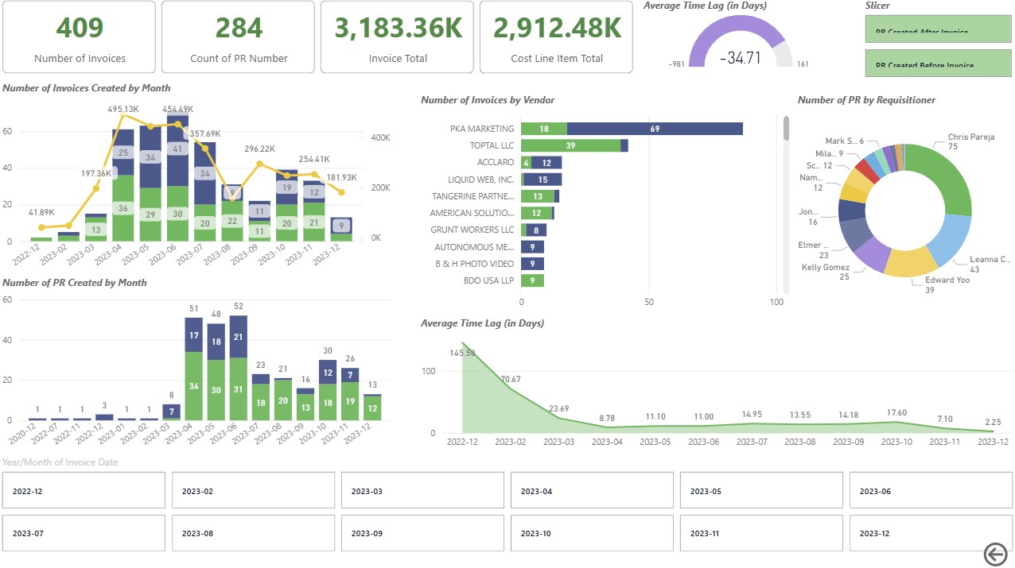
Task: Choose the 2023-07 month slicer tile
Action: (x=84, y=533)
